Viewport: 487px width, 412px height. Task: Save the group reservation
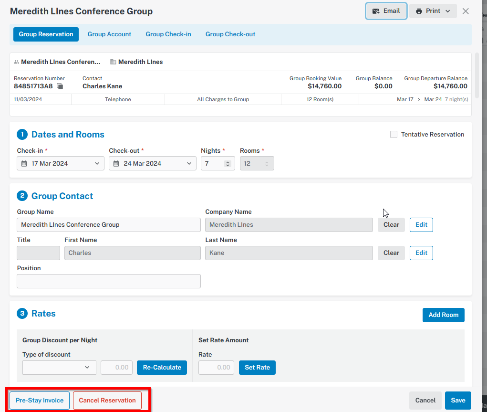point(458,401)
